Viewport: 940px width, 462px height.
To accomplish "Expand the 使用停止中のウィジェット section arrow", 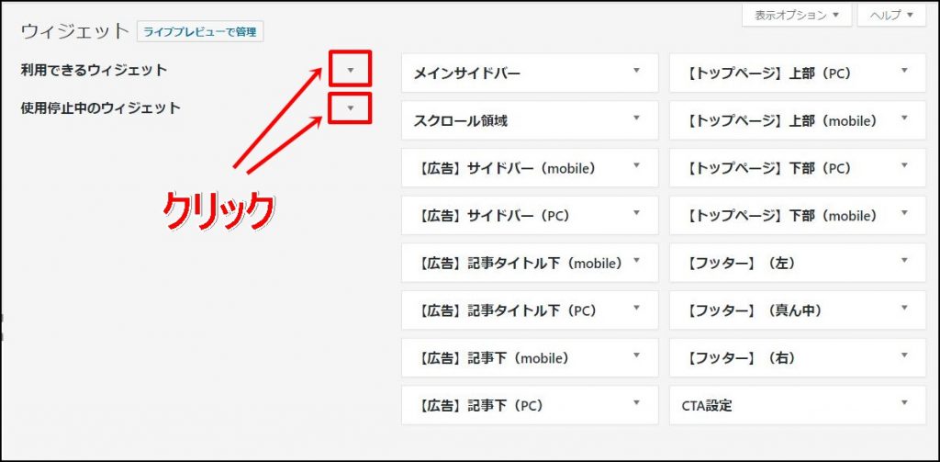I will coord(351,108).
